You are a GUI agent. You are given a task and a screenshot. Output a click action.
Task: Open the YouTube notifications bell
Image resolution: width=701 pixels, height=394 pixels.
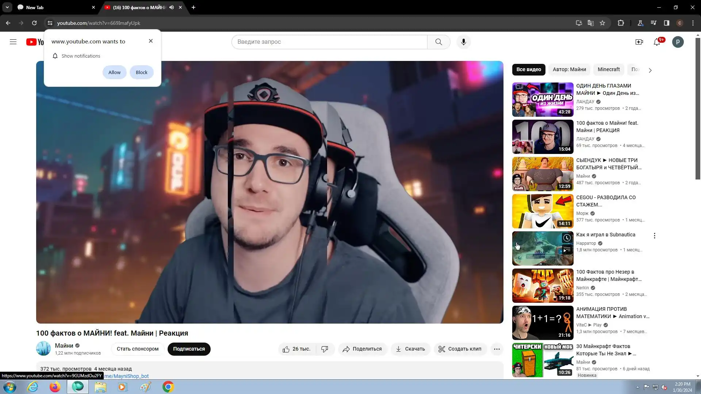(x=657, y=42)
